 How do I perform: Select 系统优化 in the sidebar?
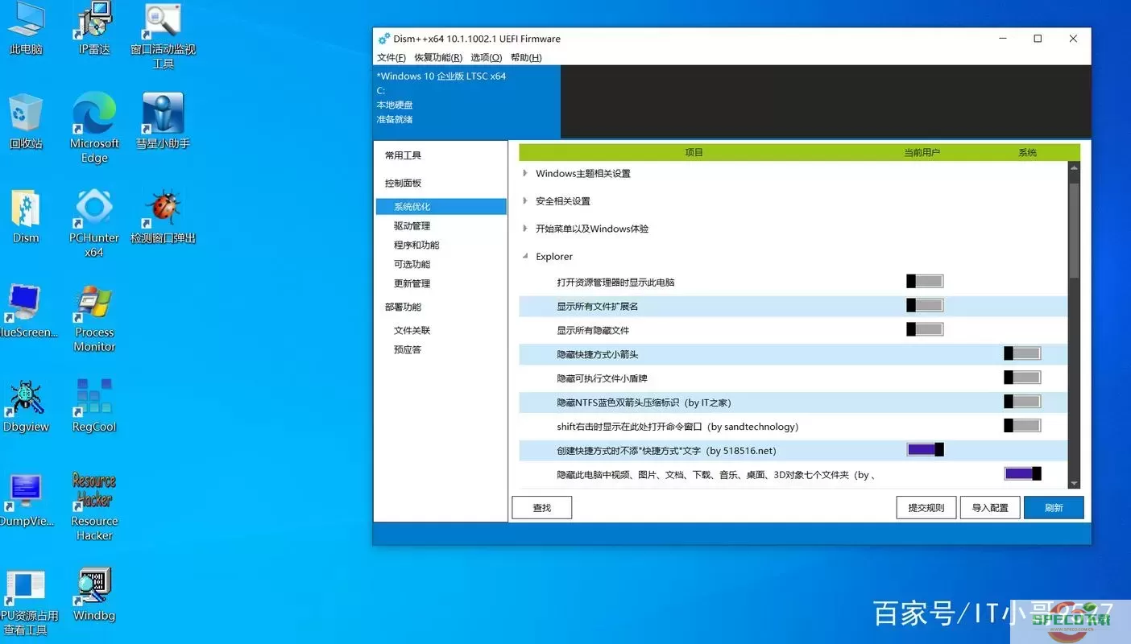coord(441,207)
